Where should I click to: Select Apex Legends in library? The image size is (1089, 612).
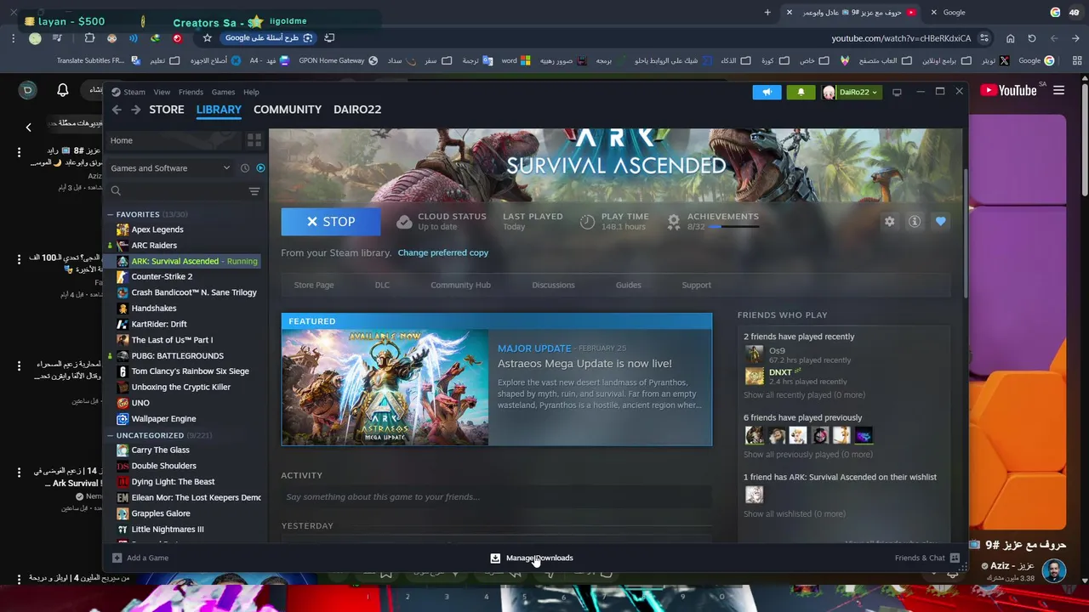[157, 229]
